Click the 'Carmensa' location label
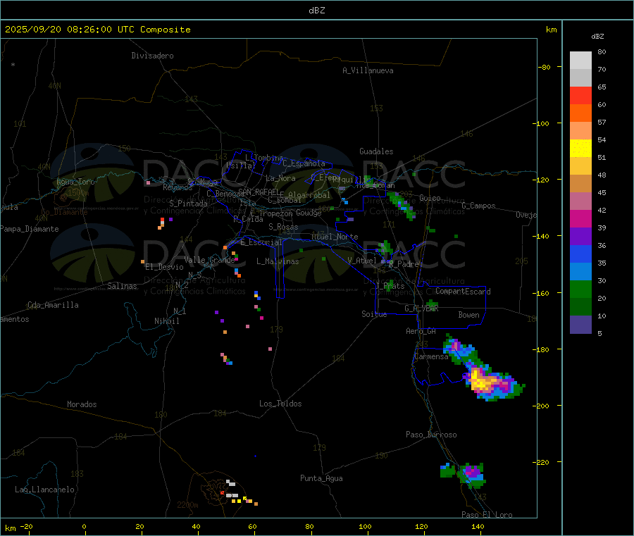 click(x=431, y=356)
